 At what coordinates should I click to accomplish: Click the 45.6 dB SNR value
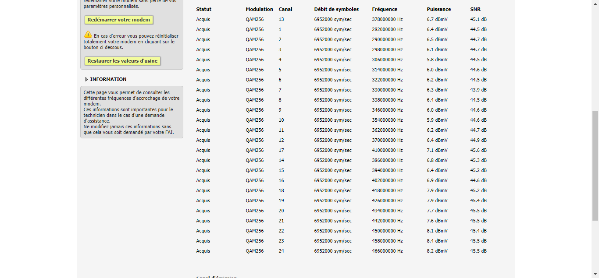coord(478,150)
